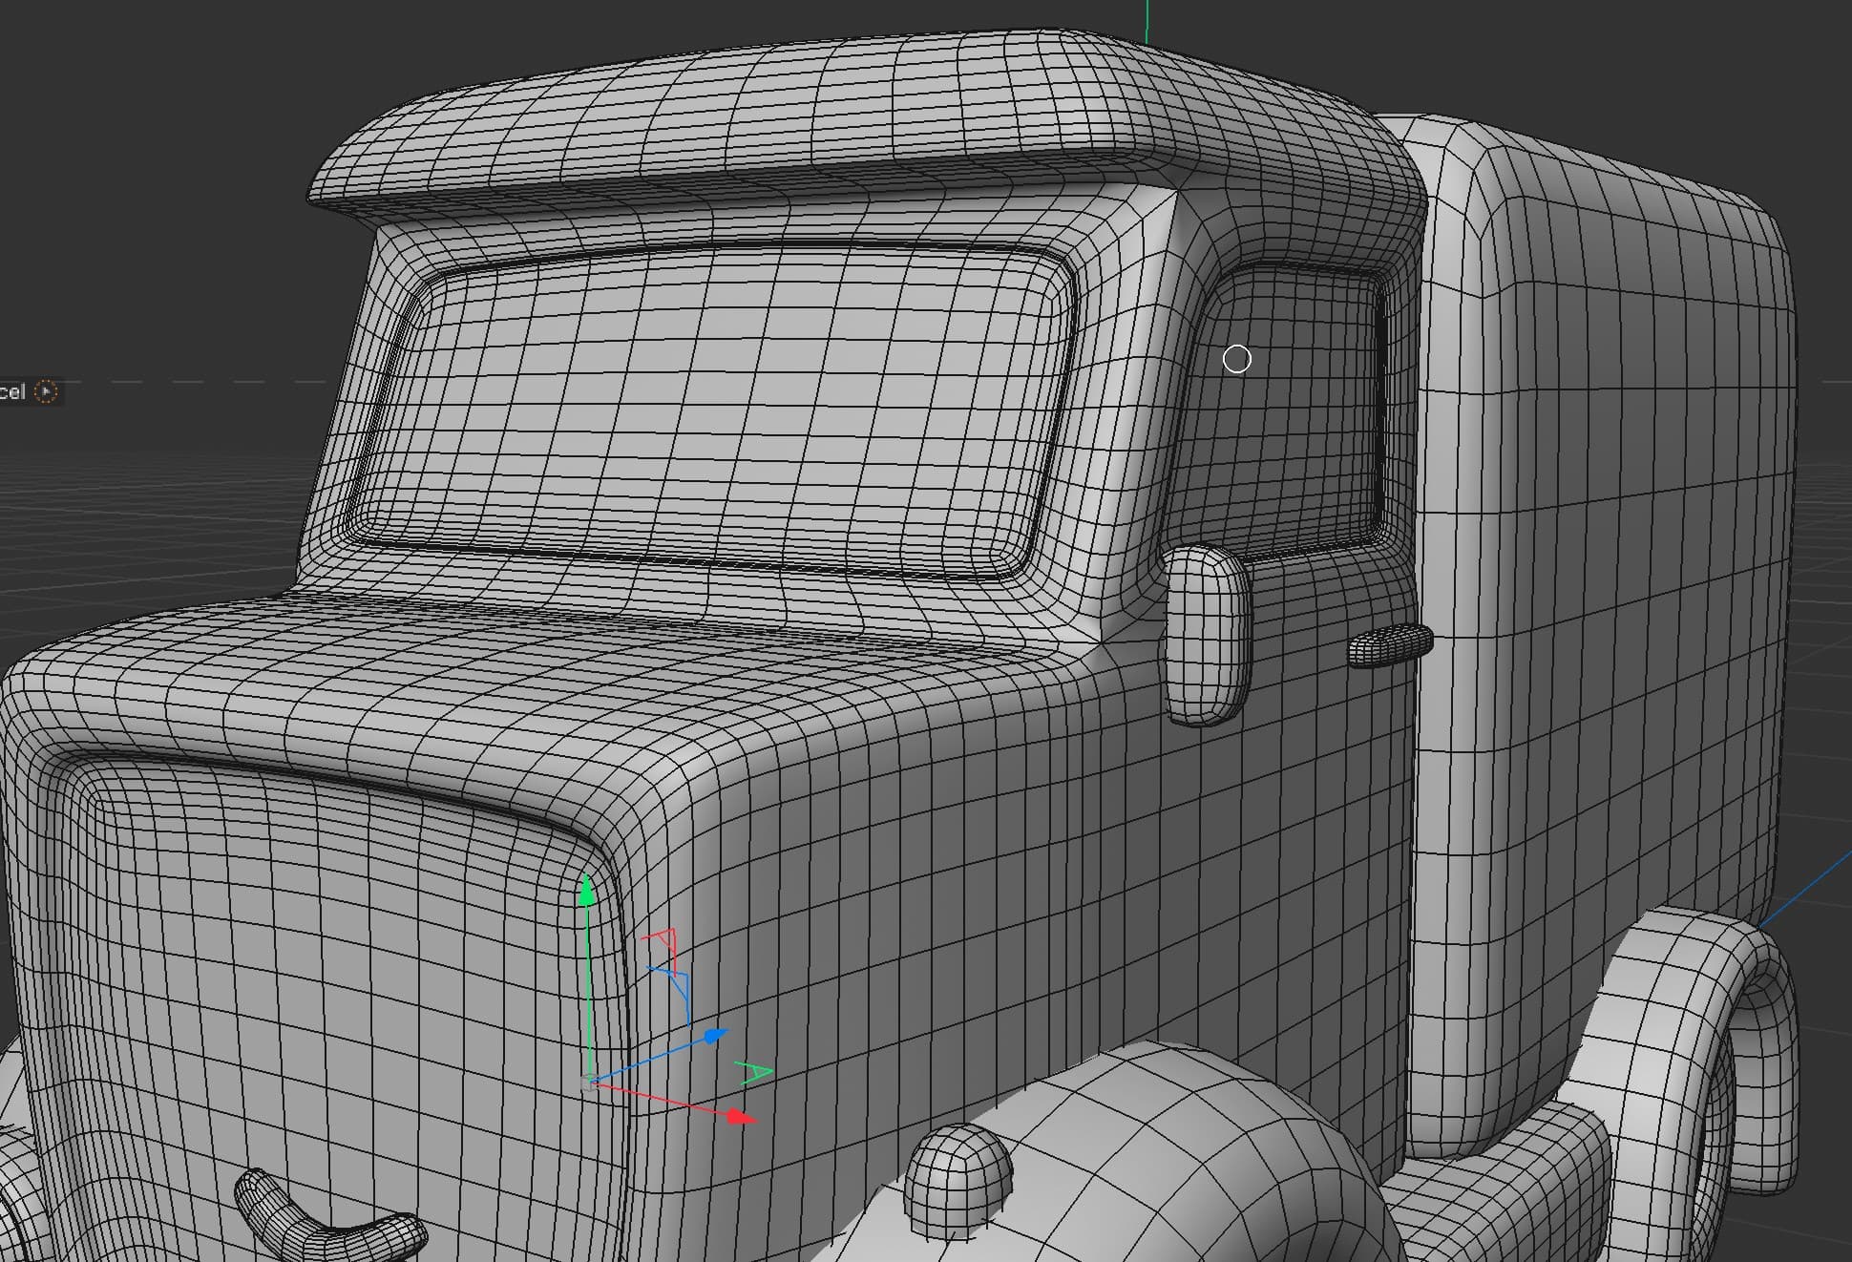
Task: Select the truck's side mirror
Action: click(x=1207, y=634)
